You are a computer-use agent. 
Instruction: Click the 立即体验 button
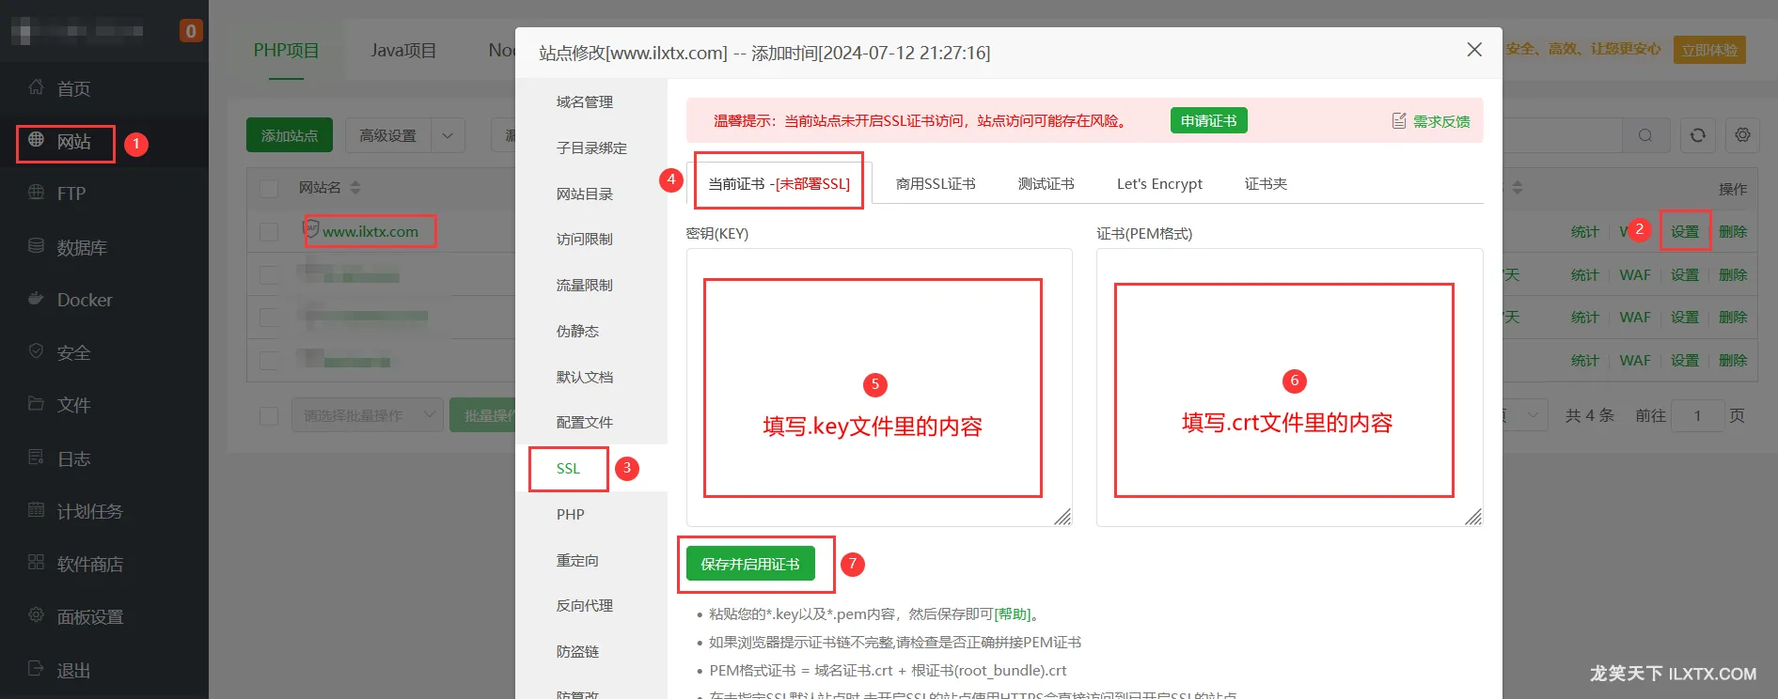tap(1709, 50)
